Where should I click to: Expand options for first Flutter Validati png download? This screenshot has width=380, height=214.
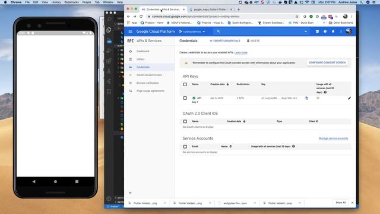pyautogui.click(x=165, y=203)
